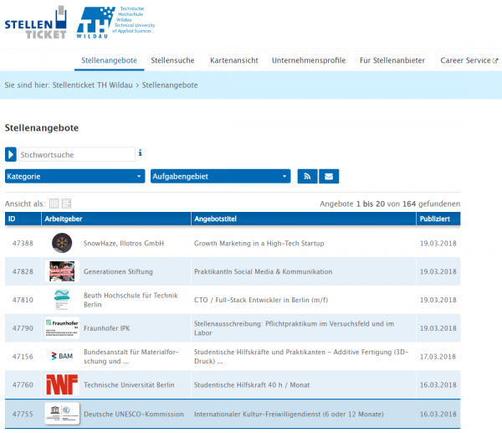Click employer Beuth Hochschule für Technik Berlin
The image size is (502, 433).
[131, 300]
